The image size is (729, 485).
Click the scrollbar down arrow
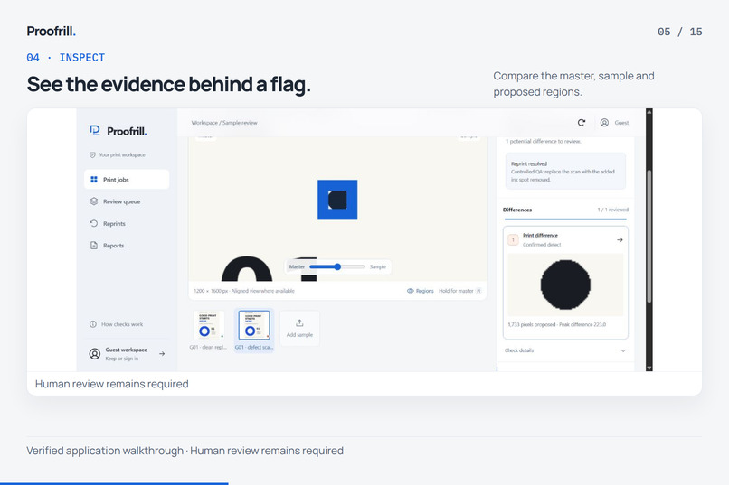(x=649, y=368)
